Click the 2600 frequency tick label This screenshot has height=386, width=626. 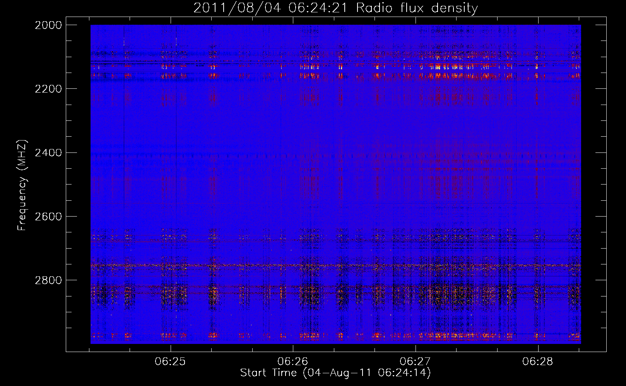pyautogui.click(x=48, y=216)
